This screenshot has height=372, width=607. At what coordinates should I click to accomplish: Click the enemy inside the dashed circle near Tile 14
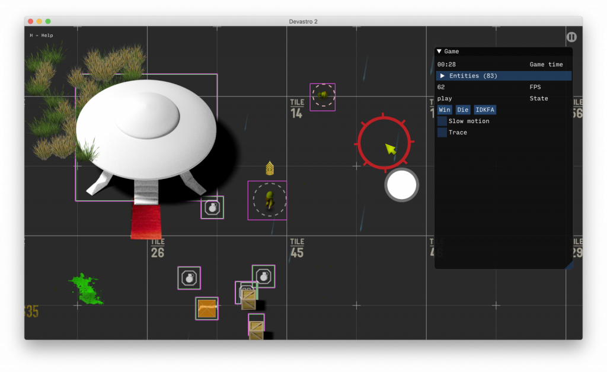pos(322,95)
